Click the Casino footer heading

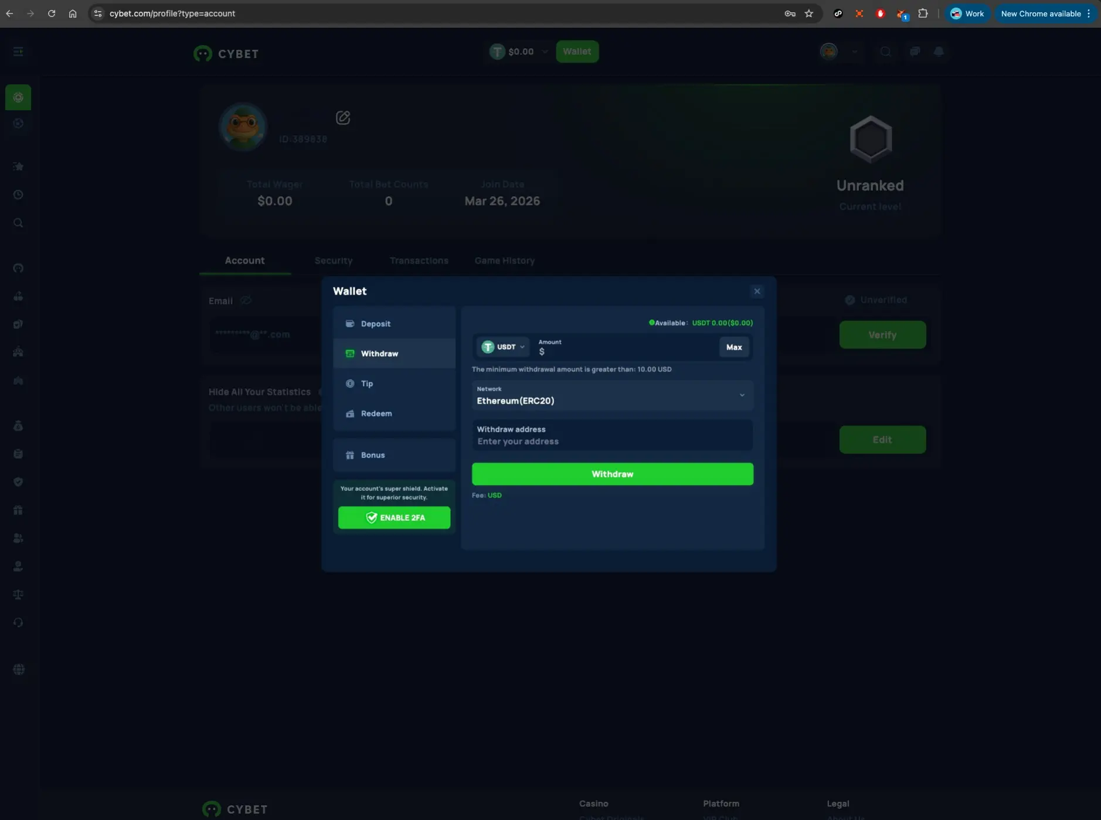pos(593,804)
